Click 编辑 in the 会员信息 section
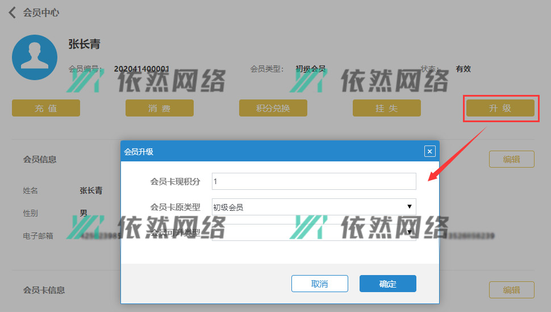551x312 pixels. [x=511, y=160]
